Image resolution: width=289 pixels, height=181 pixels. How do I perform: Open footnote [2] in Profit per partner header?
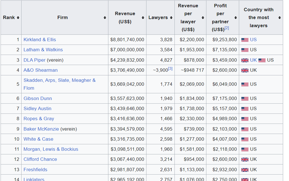point(227,28)
